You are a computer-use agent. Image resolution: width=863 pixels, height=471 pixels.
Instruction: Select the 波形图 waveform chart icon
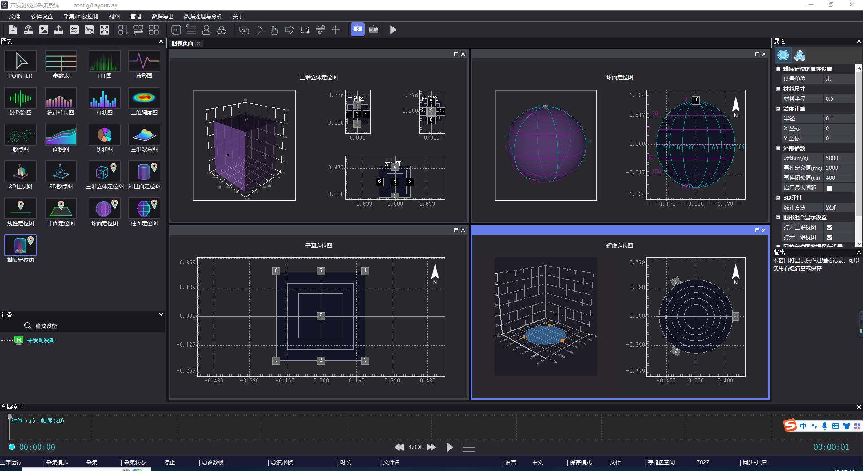point(144,62)
